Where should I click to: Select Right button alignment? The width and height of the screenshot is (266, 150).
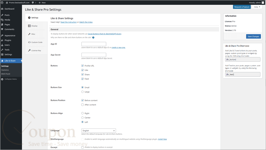coord(82,113)
